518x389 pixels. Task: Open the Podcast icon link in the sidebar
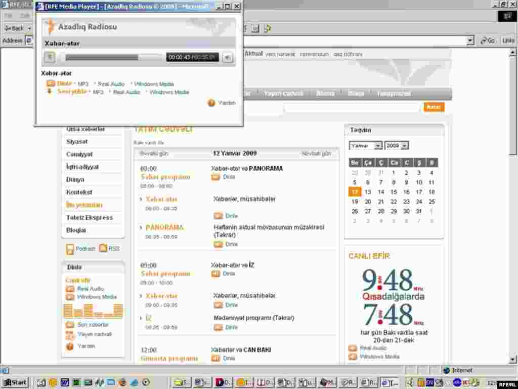[70, 249]
